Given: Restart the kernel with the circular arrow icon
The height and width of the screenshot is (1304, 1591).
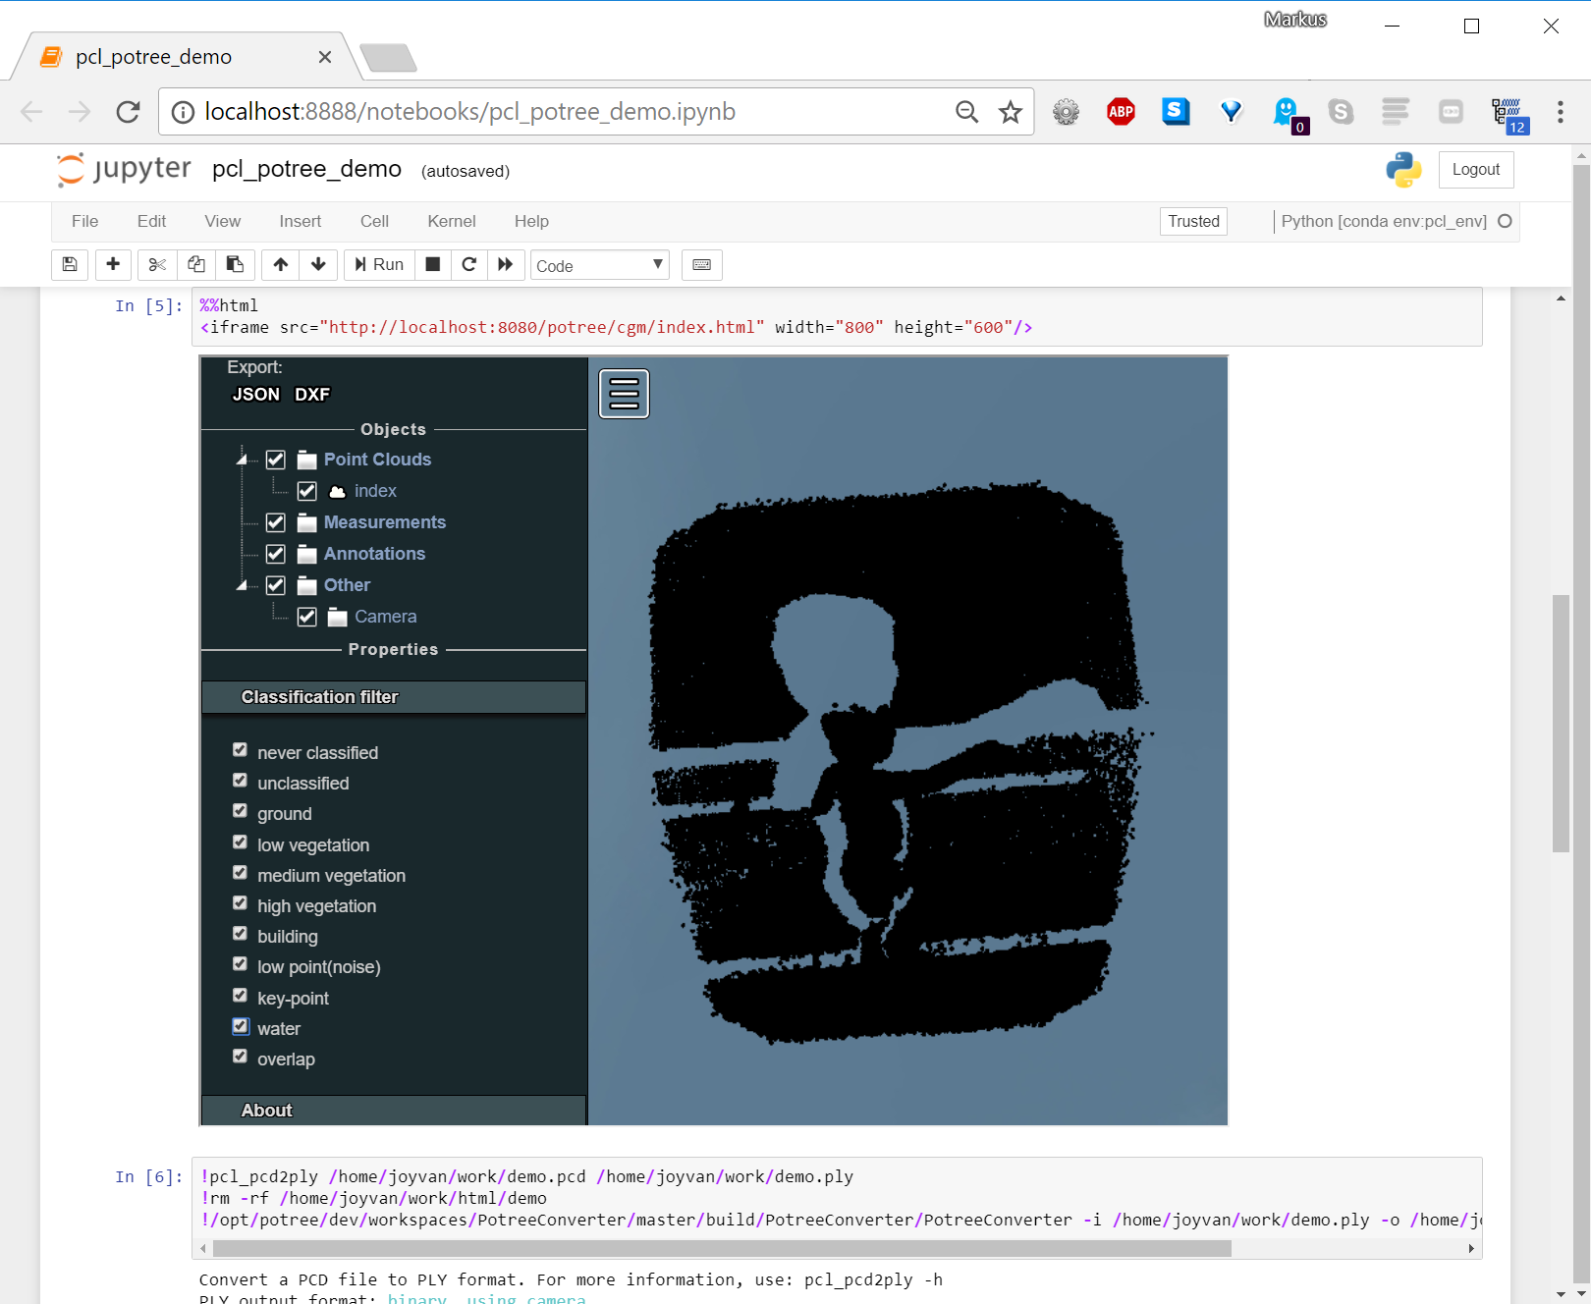Looking at the screenshot, I should tap(469, 265).
